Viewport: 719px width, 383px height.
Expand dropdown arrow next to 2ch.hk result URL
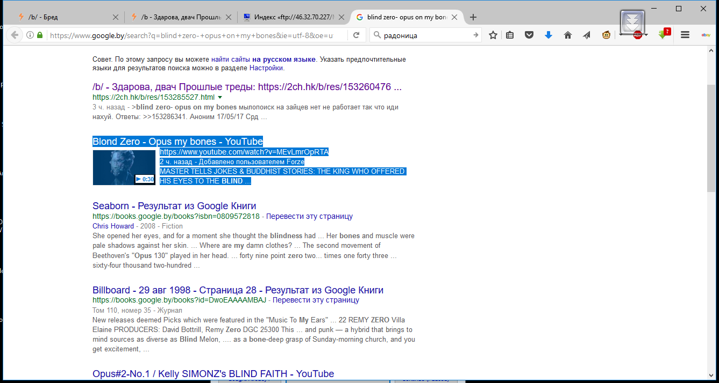[219, 98]
